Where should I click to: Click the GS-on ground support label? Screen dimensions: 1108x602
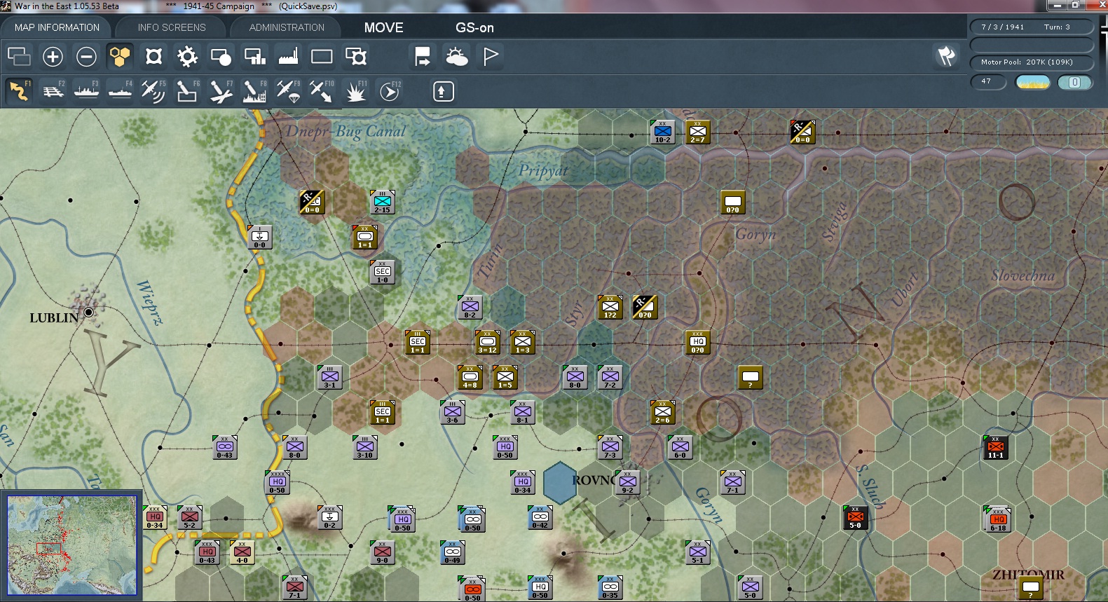pos(474,27)
